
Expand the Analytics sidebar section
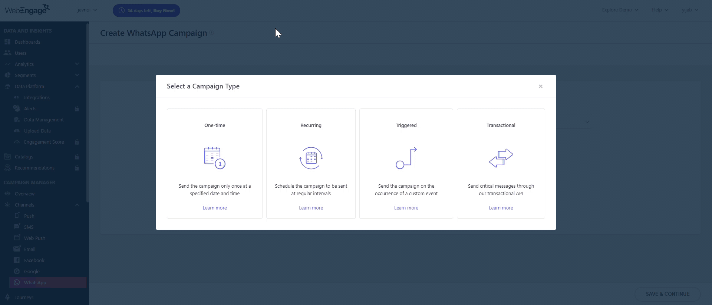77,64
